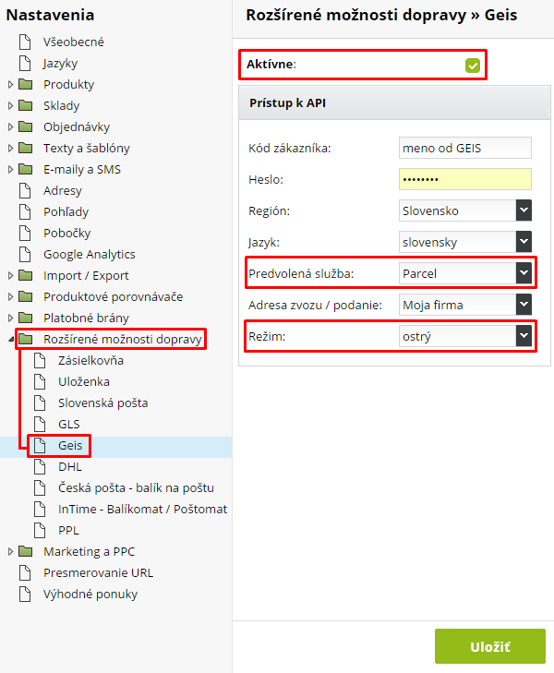Click the Platobné brány folder icon

pos(26,318)
